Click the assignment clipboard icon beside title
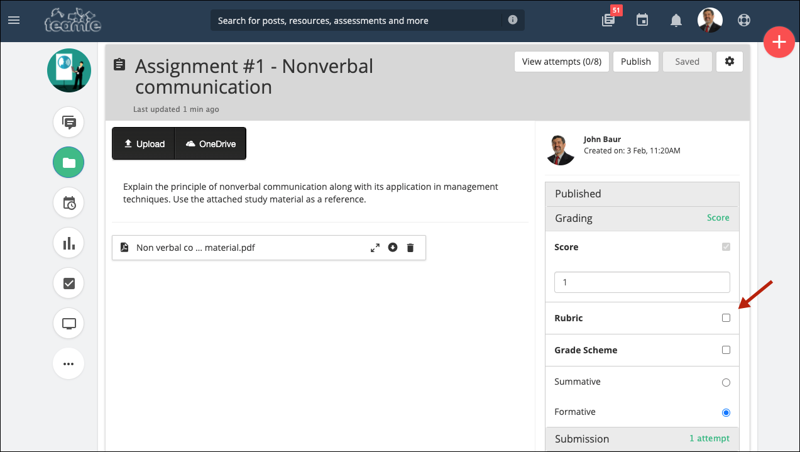This screenshot has height=452, width=800. [x=119, y=65]
